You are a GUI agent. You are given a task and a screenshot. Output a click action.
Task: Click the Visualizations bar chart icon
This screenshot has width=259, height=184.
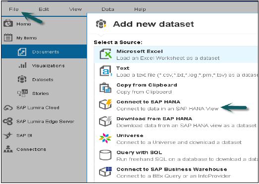point(22,65)
